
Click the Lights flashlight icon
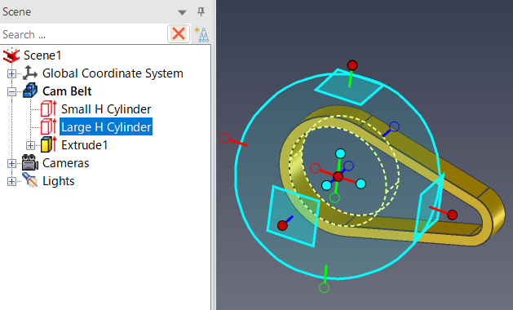click(x=30, y=180)
